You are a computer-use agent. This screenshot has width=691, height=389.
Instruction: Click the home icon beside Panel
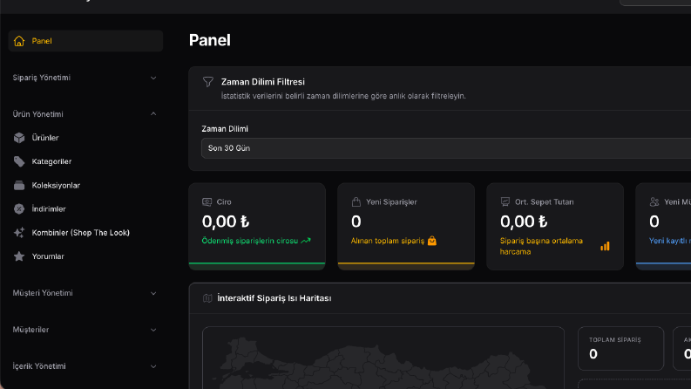19,41
